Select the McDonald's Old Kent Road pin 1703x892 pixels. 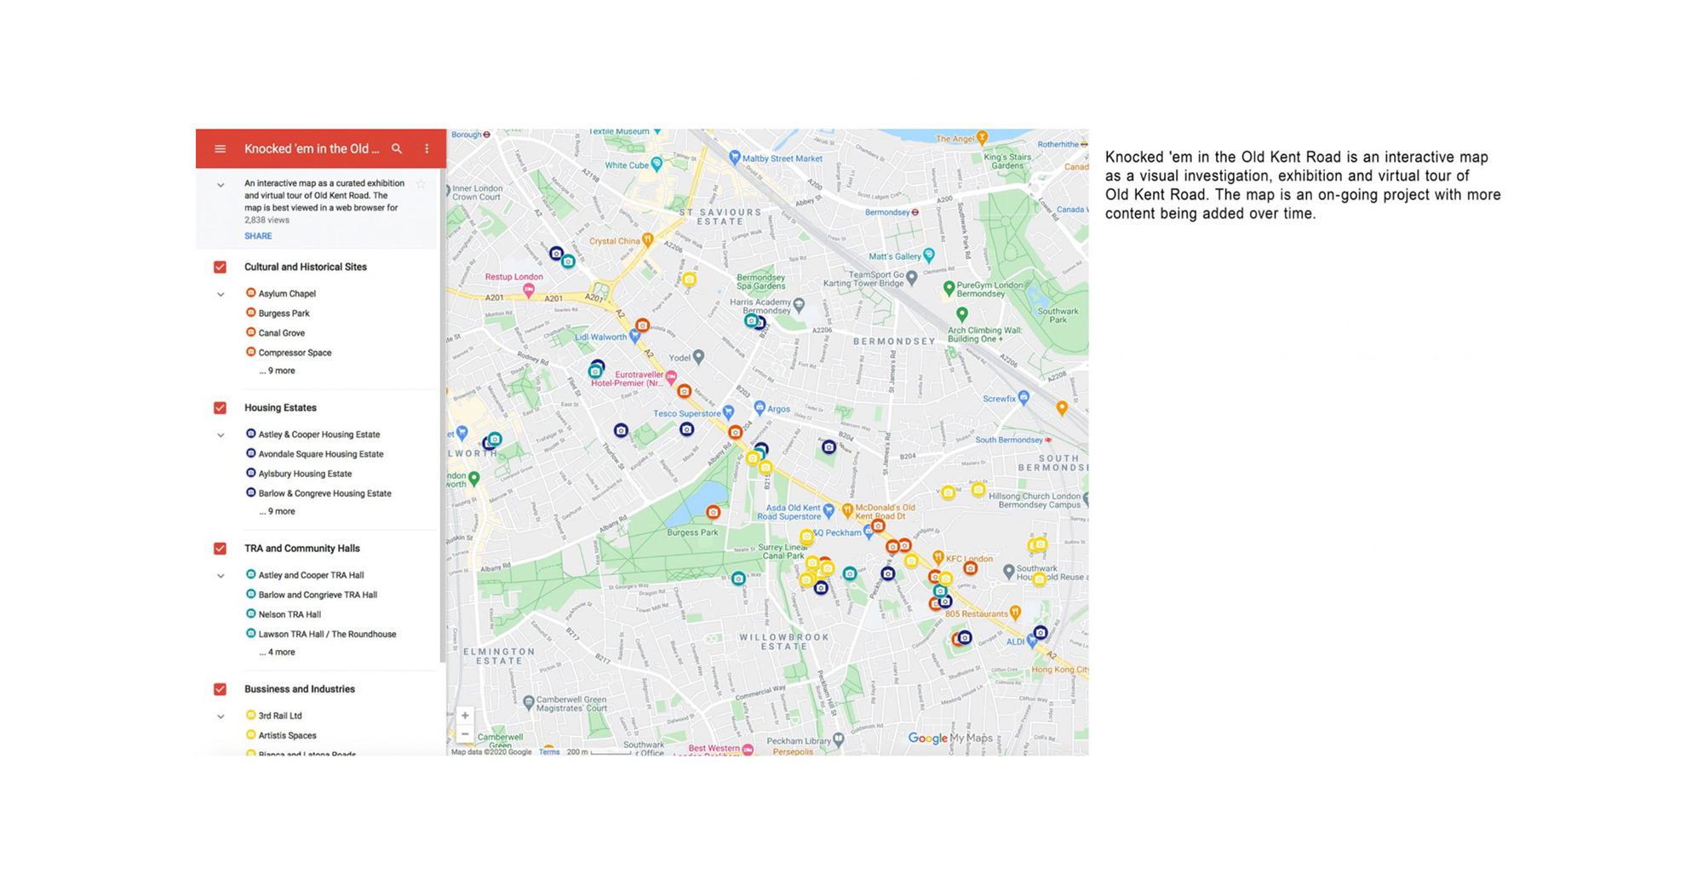[847, 511]
